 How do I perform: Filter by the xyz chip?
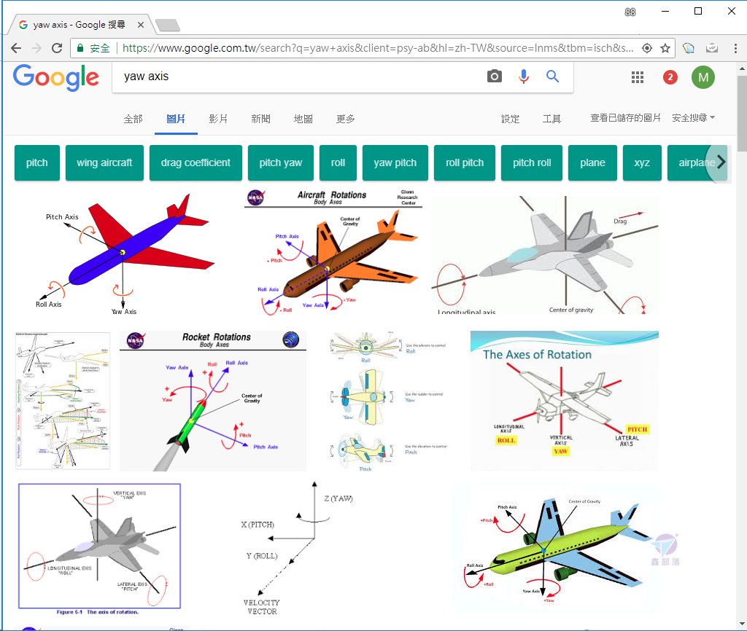[642, 162]
